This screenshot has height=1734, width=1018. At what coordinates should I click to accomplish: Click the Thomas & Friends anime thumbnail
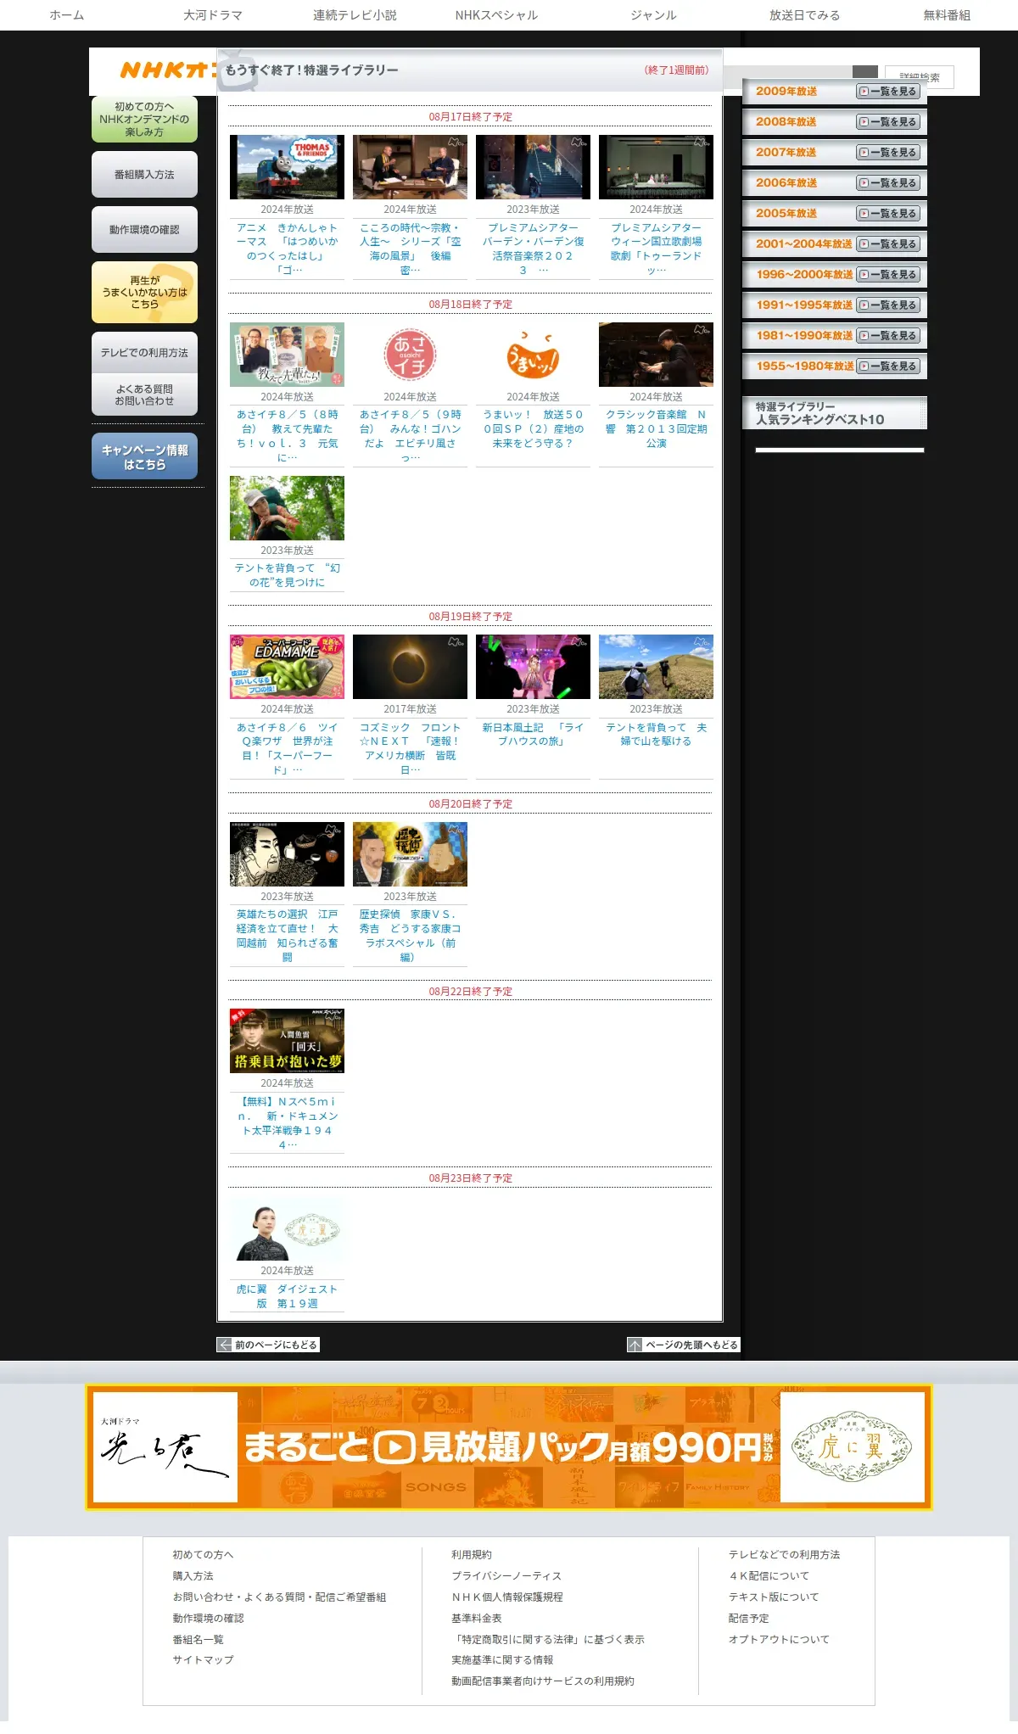coord(287,167)
